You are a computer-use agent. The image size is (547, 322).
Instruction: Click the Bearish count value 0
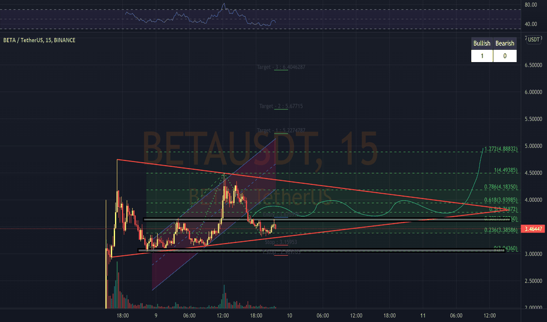(x=505, y=56)
